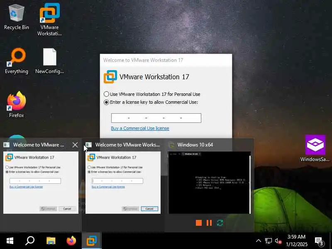Restart the VM with green refresh button
The width and height of the screenshot is (332, 249).
(x=220, y=223)
